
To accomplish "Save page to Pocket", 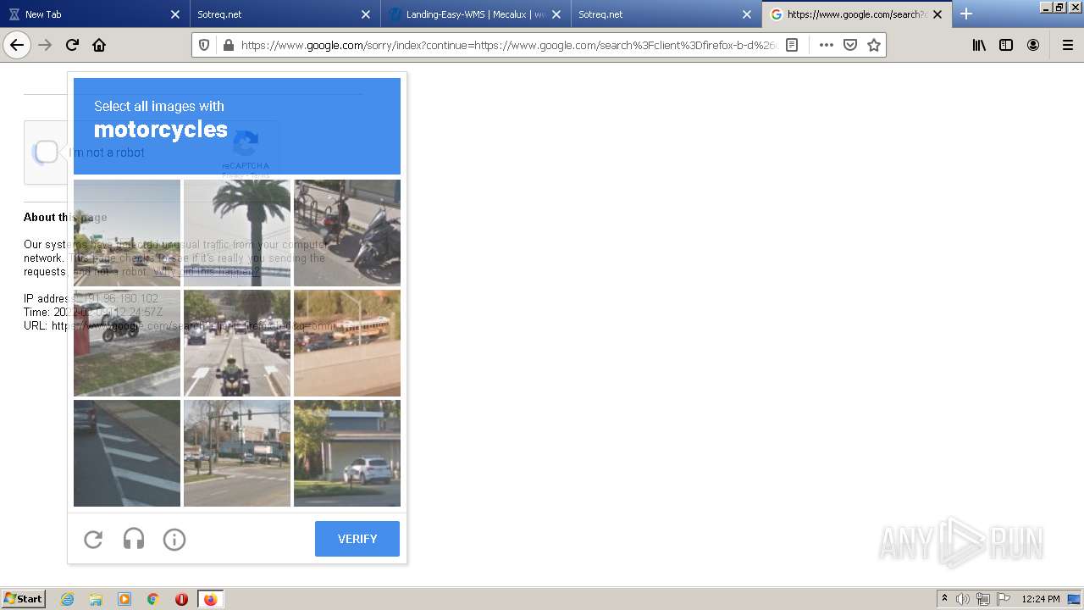I will 850,45.
